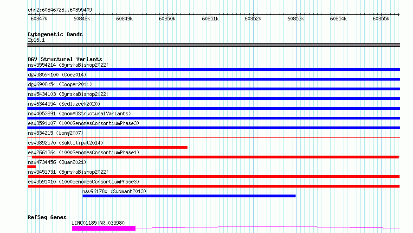Select the blue bar under nsv5434103
This screenshot has width=413, height=233.
coord(213,99)
